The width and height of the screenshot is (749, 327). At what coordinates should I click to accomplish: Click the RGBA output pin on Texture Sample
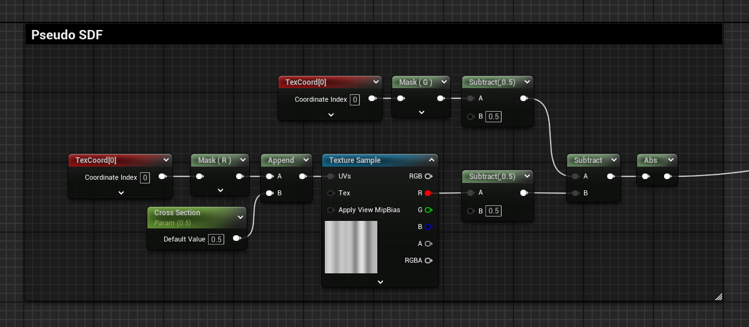coord(428,261)
